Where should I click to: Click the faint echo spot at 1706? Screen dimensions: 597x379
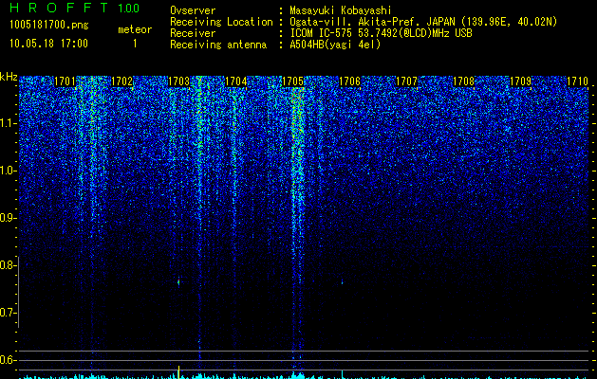342,282
